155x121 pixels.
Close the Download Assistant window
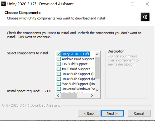coord(147,4)
